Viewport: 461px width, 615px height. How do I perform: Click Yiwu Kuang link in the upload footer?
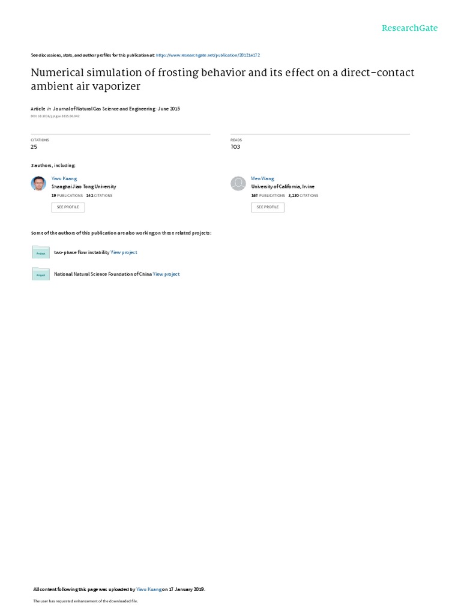point(149,589)
